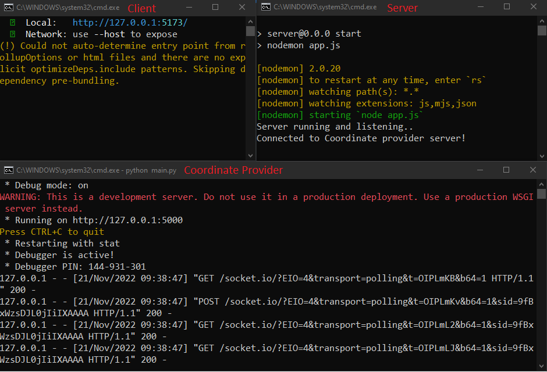This screenshot has width=547, height=372.
Task: Close the Server cmd window
Action: 534,7
